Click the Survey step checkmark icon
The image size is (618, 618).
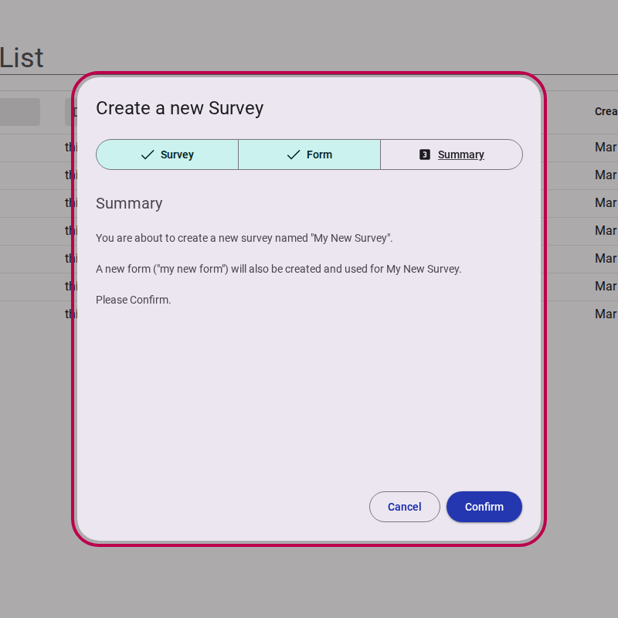148,154
